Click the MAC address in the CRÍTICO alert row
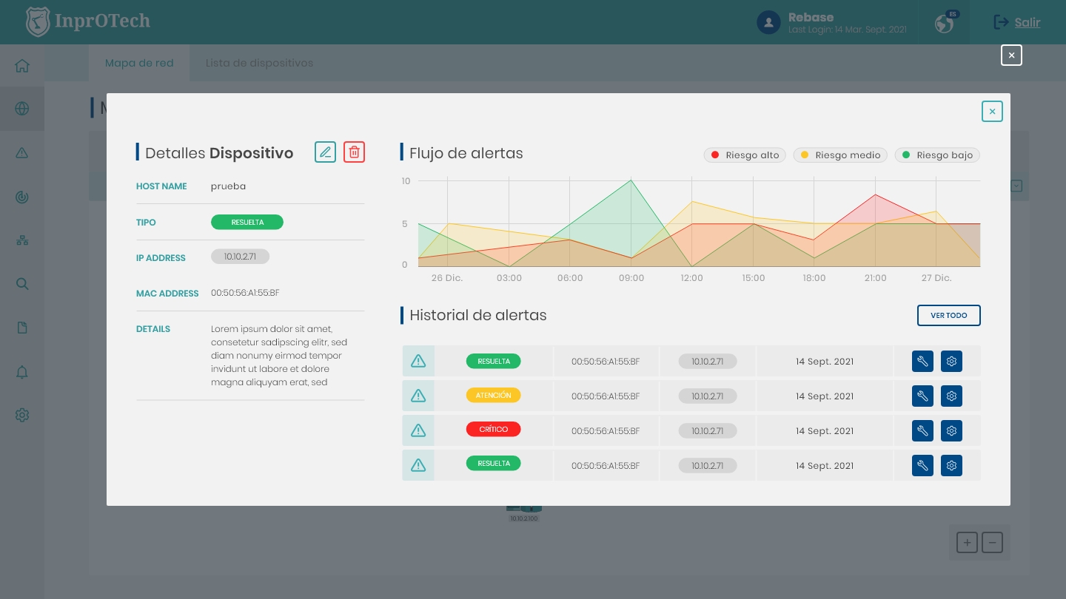Viewport: 1066px width, 599px height. 606,430
